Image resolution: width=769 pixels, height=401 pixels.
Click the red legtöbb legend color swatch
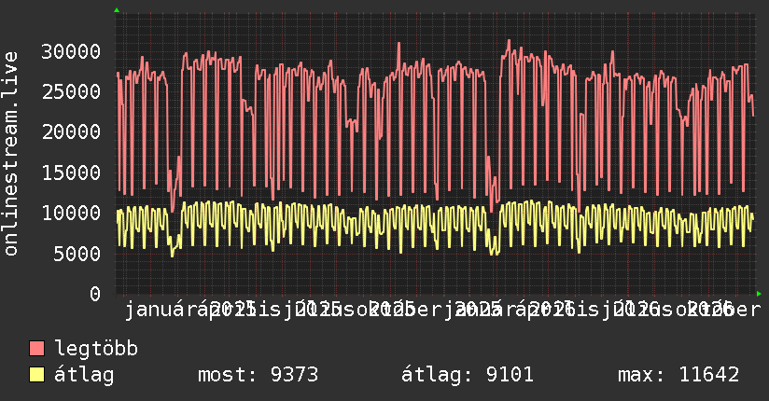coord(36,349)
